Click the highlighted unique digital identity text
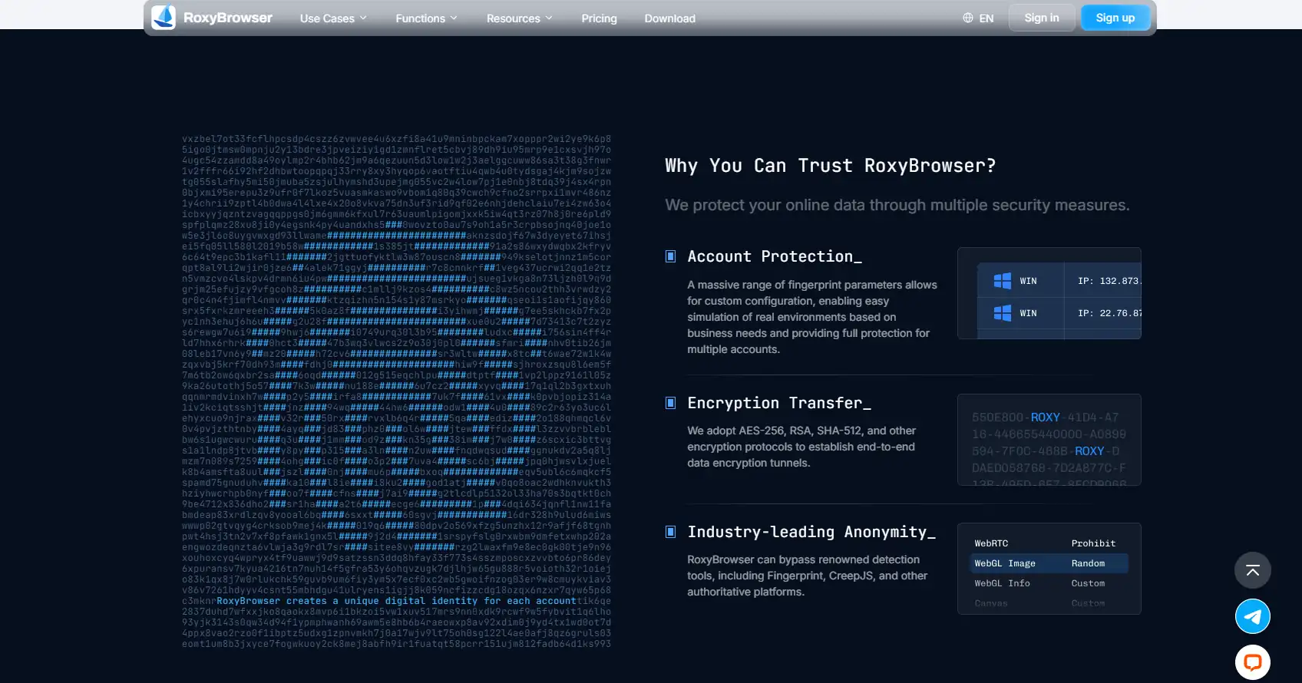1302x683 pixels. [396, 601]
